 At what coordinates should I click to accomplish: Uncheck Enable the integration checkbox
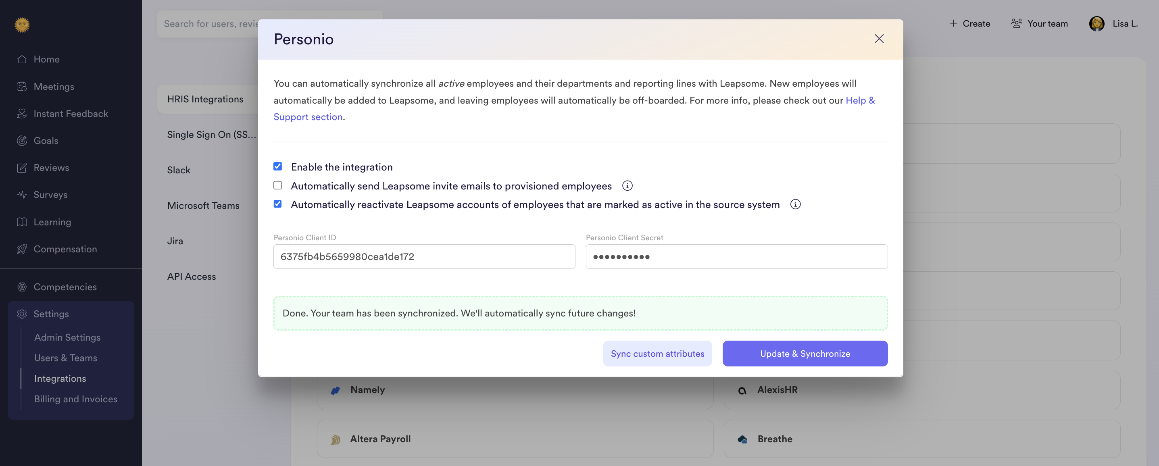coord(277,166)
